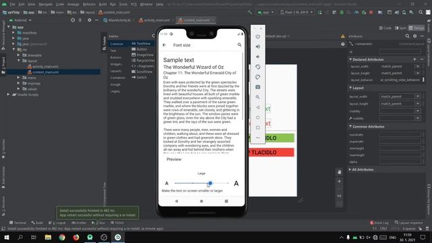Open the Layout Inspector button
Image resolution: width=432 pixels, height=243 pixels.
point(408,223)
